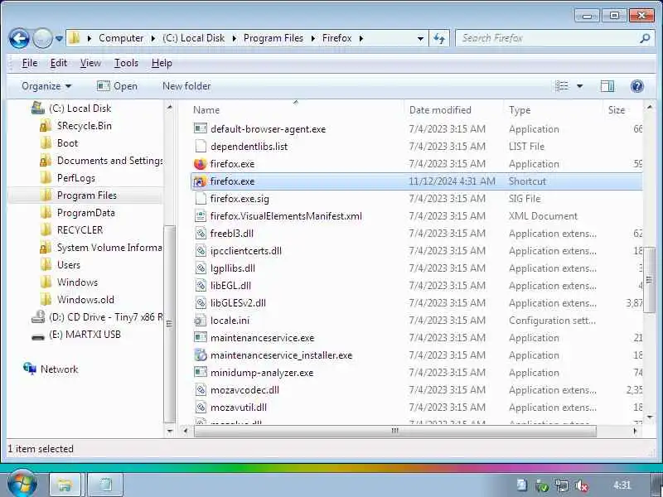Click the file list vertical scrollbar thumb
Viewport: 663px width, 497px height.
[x=649, y=280]
